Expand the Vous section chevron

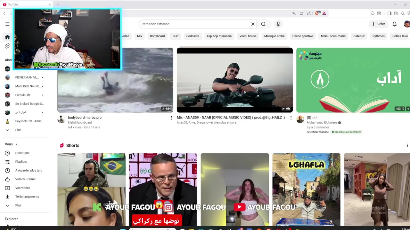[16, 144]
